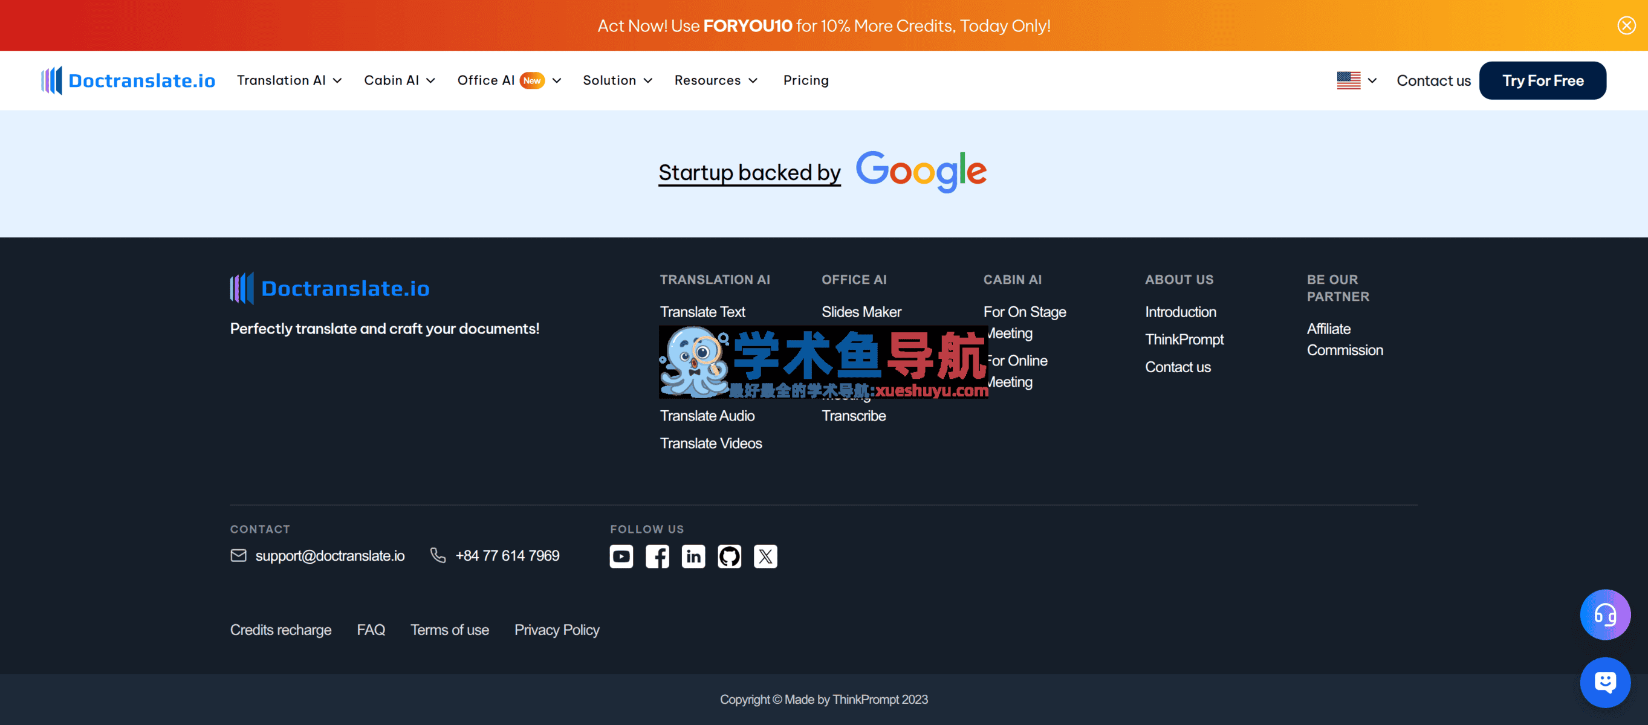The image size is (1648, 725).
Task: Click the US flag language icon
Action: 1348,80
